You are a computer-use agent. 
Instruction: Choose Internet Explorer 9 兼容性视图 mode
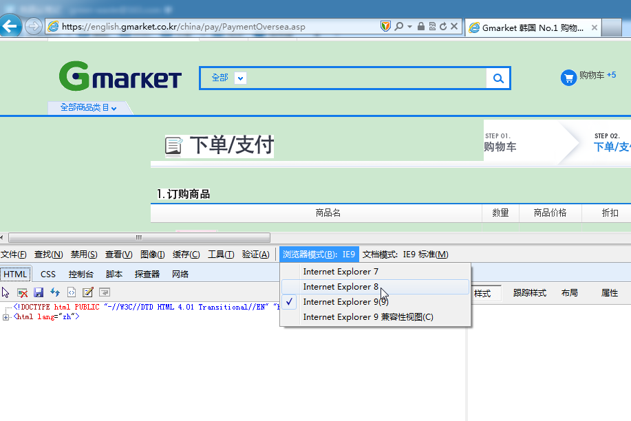(x=375, y=317)
